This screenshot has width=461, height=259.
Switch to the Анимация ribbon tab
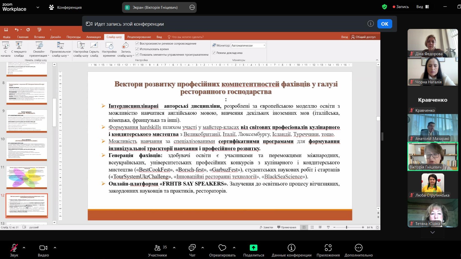(94, 37)
